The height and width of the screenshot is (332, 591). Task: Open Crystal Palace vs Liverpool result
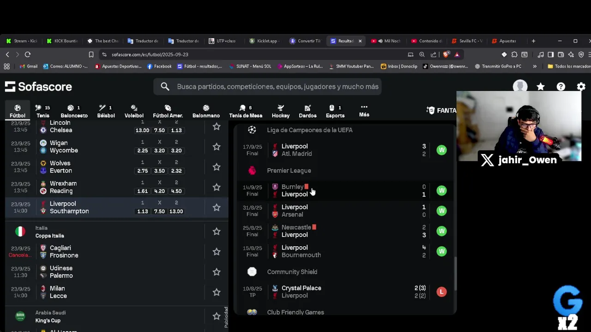click(x=345, y=292)
